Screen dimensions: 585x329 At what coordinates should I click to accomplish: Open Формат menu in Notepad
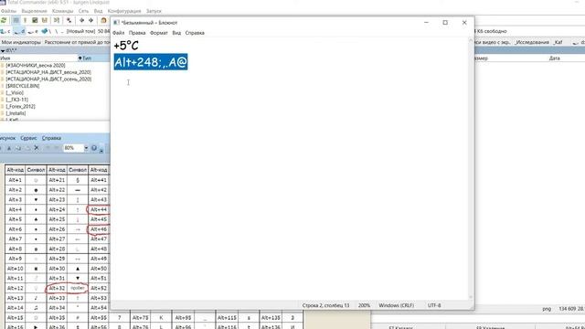click(158, 33)
